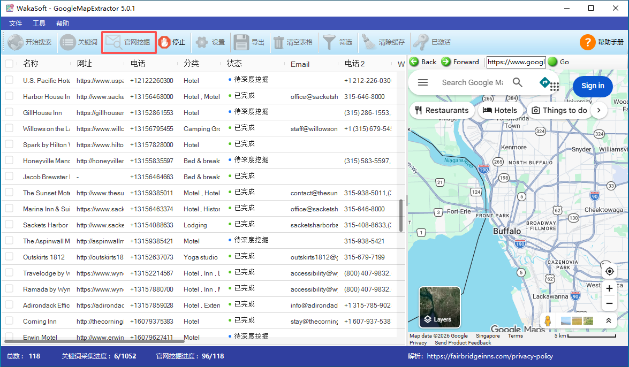Check the Outskirts 1812 row checkbox
629x367 pixels.
point(9,256)
